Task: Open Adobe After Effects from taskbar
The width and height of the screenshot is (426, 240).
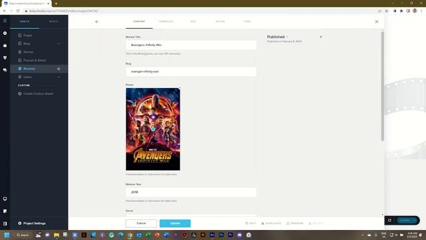Action: [x=212, y=235]
